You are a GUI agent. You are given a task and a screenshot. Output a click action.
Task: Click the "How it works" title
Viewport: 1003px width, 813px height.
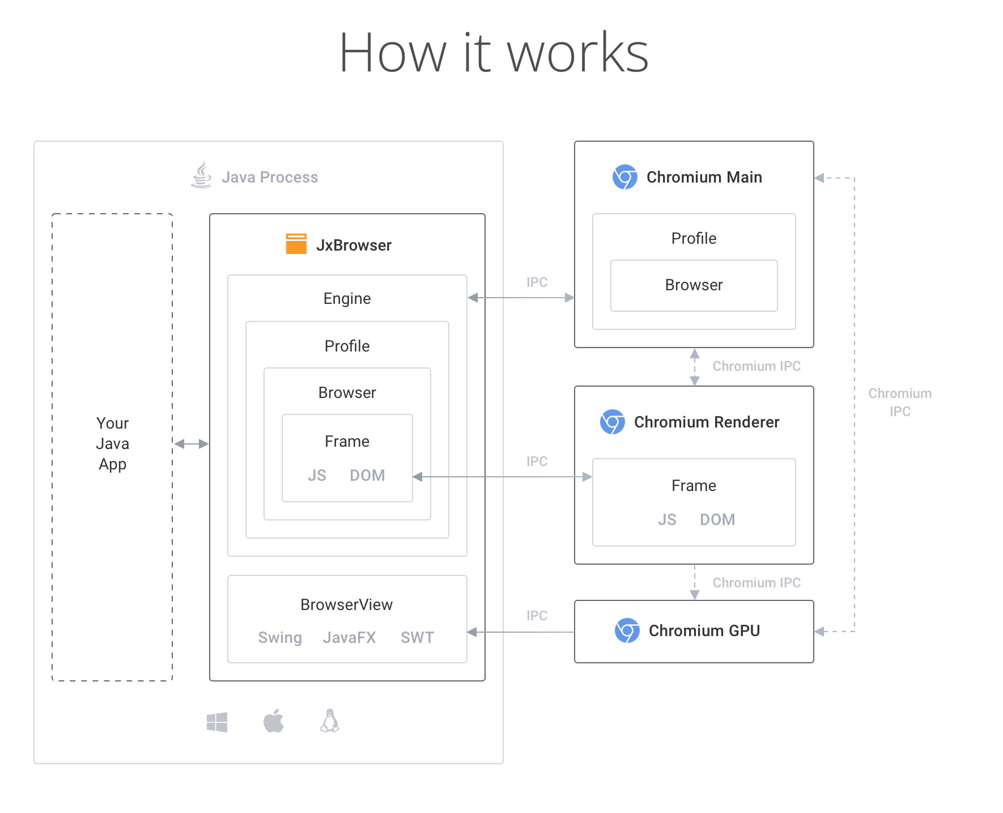tap(494, 53)
